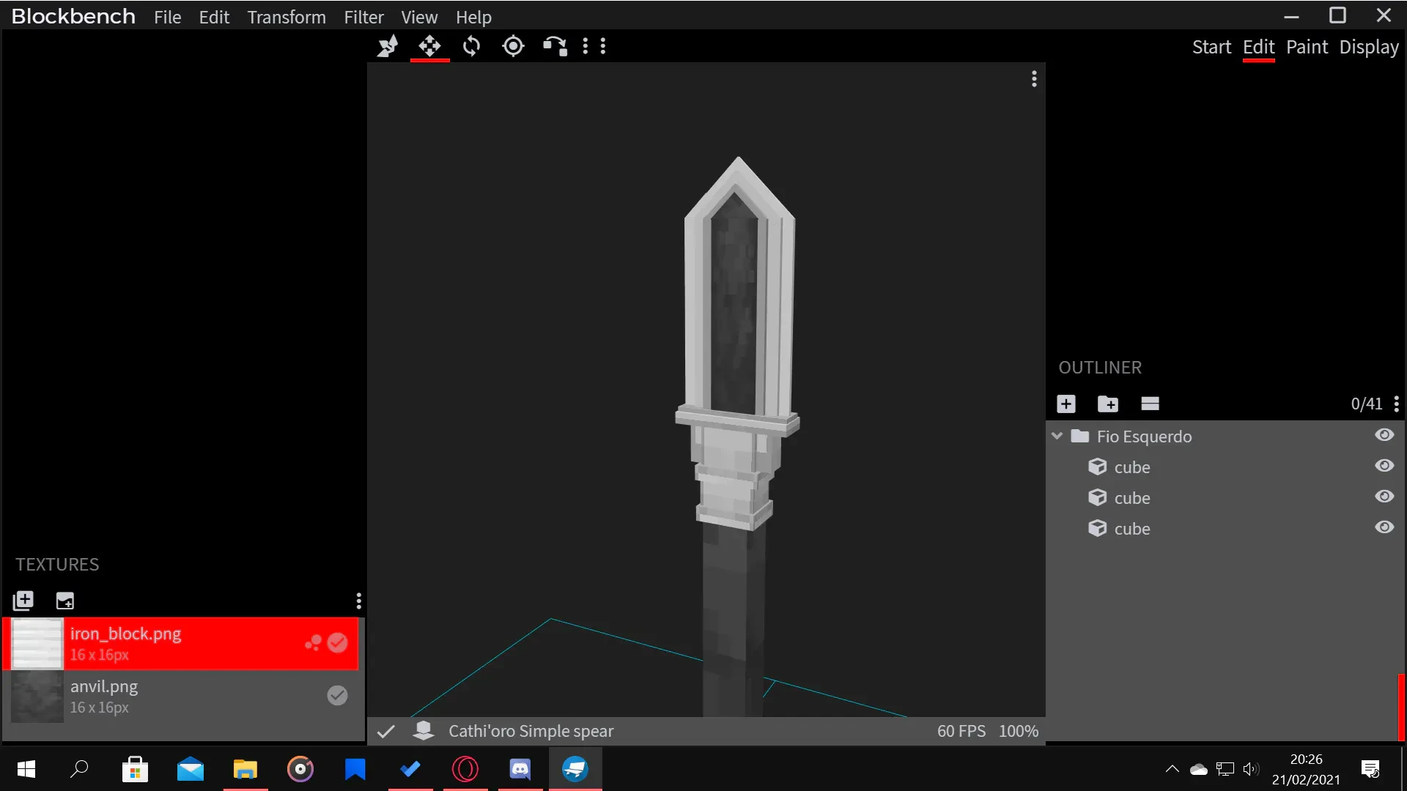This screenshot has height=791, width=1407.
Task: Open the viewport options menu
Action: click(x=1034, y=78)
